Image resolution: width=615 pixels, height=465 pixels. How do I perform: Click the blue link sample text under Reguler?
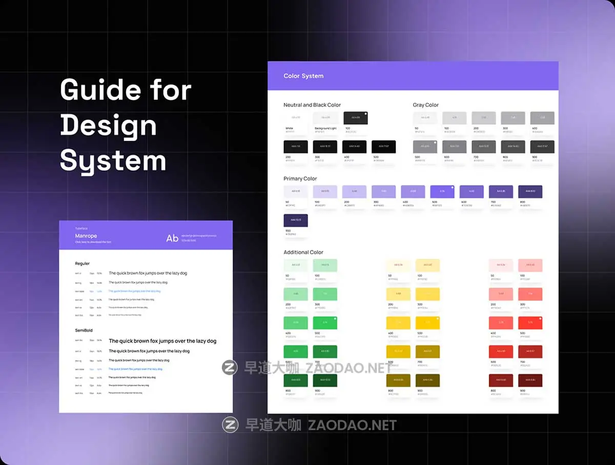[134, 291]
